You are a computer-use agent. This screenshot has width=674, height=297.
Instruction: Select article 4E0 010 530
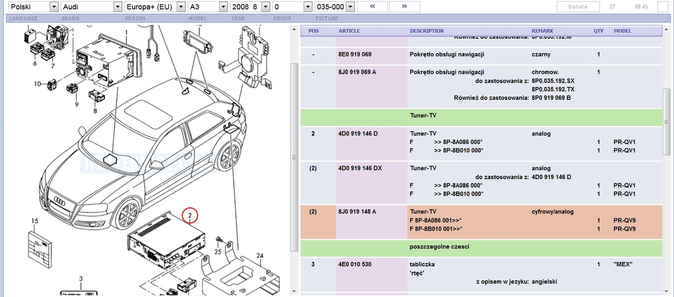[x=354, y=264]
